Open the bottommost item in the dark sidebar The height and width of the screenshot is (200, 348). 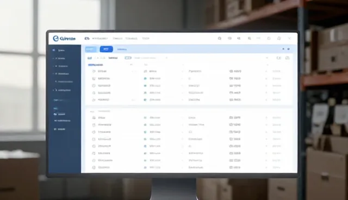[59, 129]
